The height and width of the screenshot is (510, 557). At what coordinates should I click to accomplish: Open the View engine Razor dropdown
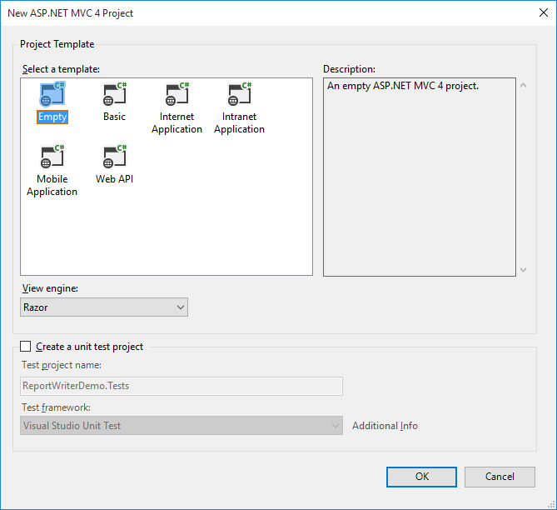click(x=104, y=307)
